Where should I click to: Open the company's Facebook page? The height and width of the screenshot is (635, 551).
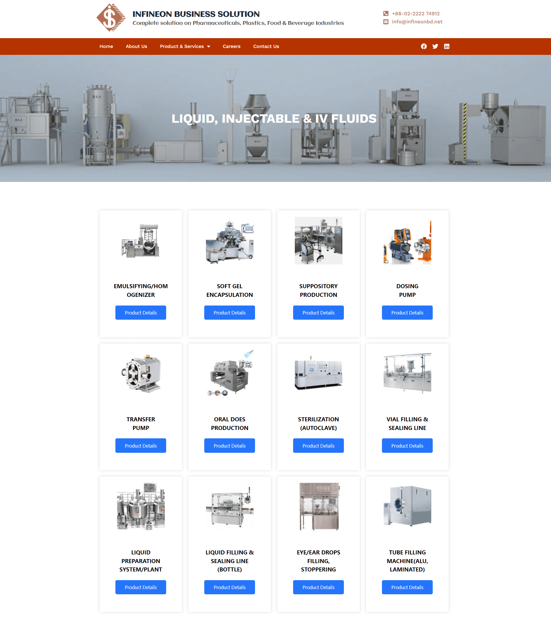(x=424, y=46)
